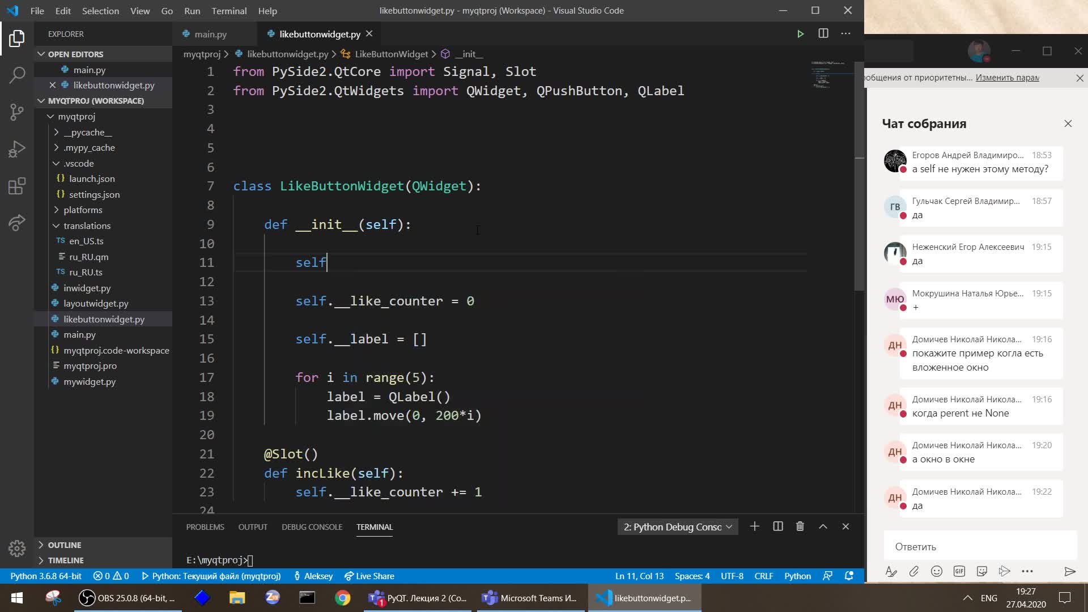
Task: Open the Live Share activity bar icon
Action: [17, 223]
